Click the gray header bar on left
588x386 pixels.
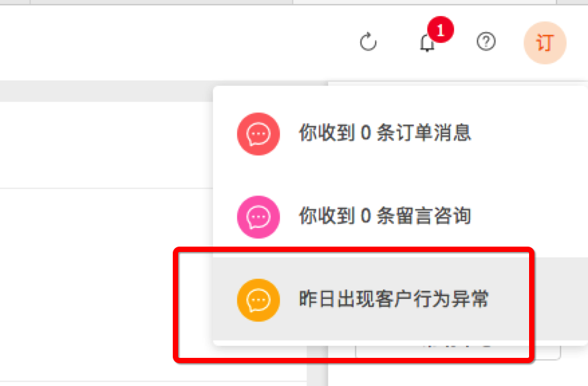[x=106, y=91]
